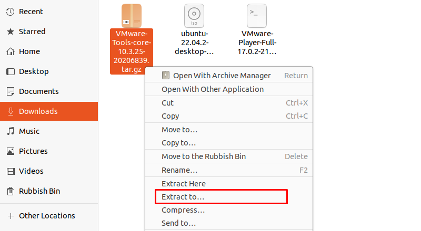Go to Home folder label
This screenshot has height=231, width=421.
[29, 51]
